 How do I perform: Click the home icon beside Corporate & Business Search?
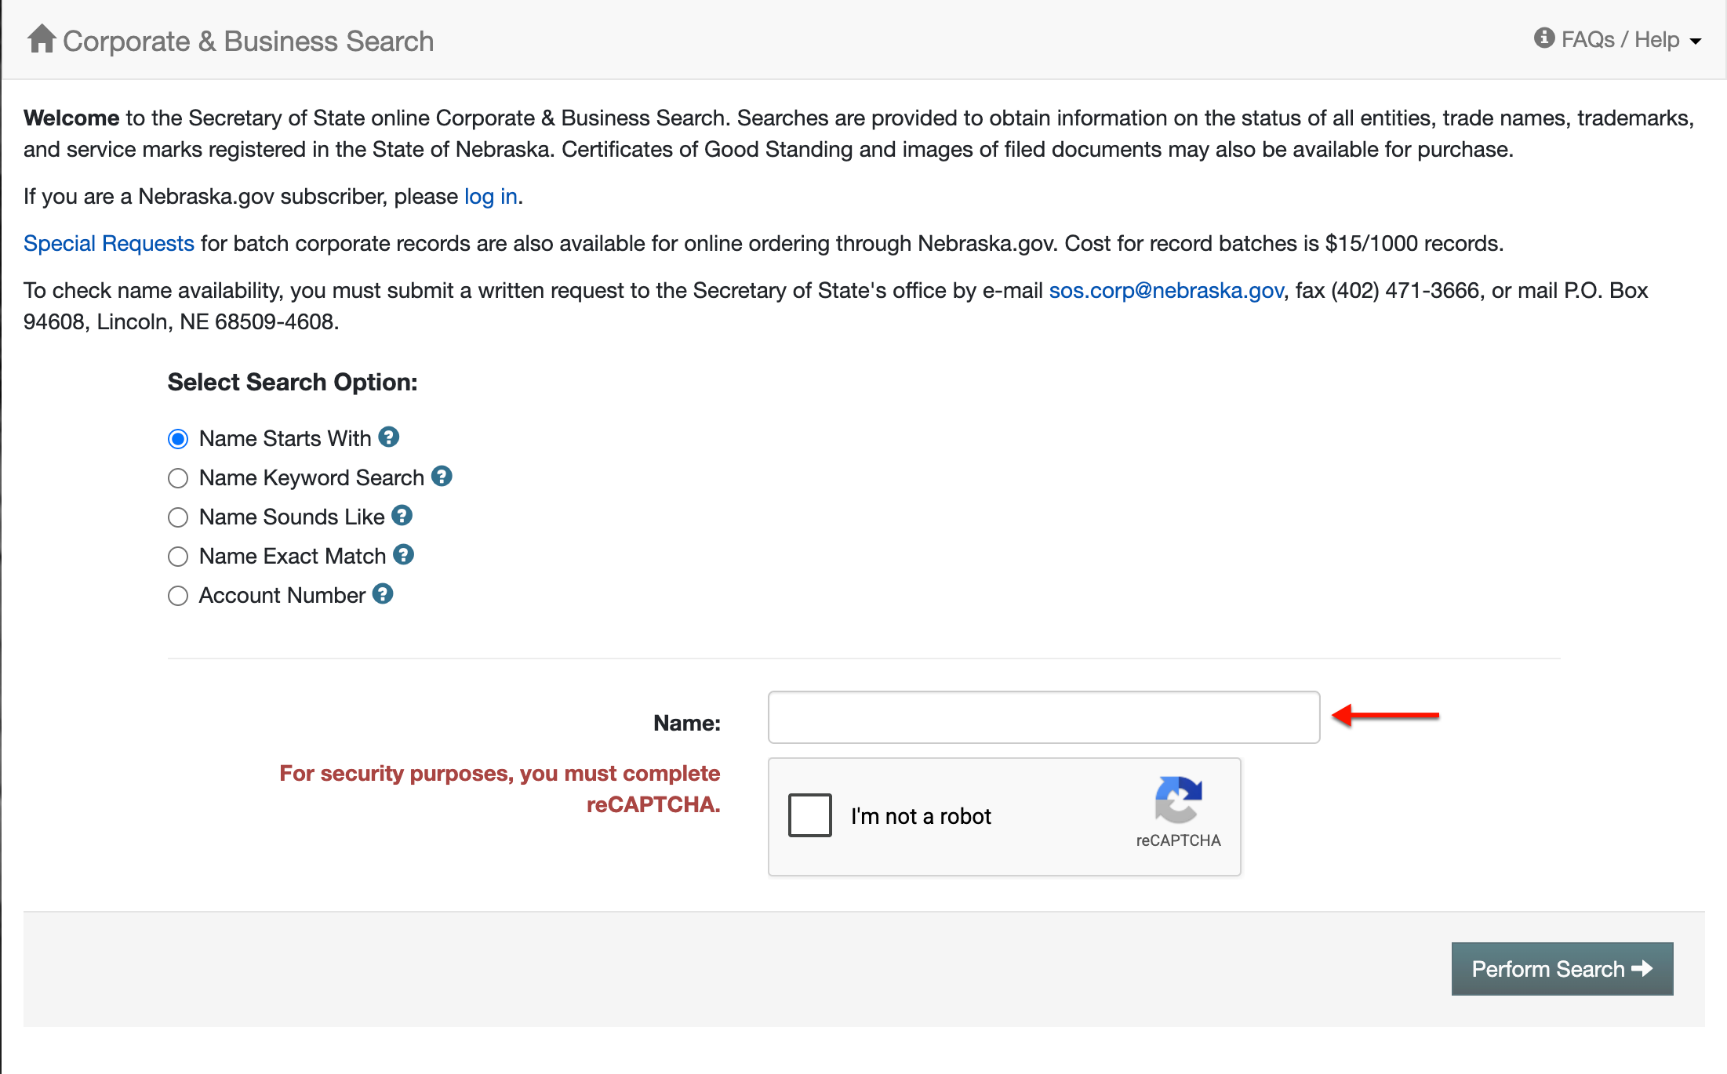pos(42,39)
